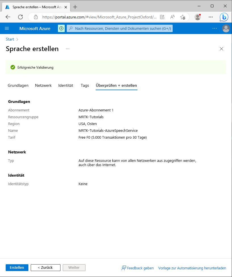Click the green validation check icon
This screenshot has width=232, height=277.
coord(13,67)
